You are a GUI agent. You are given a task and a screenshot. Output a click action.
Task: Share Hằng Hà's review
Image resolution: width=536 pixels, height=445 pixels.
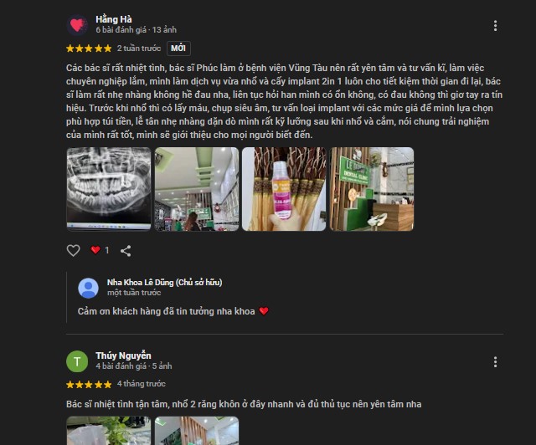coord(126,251)
